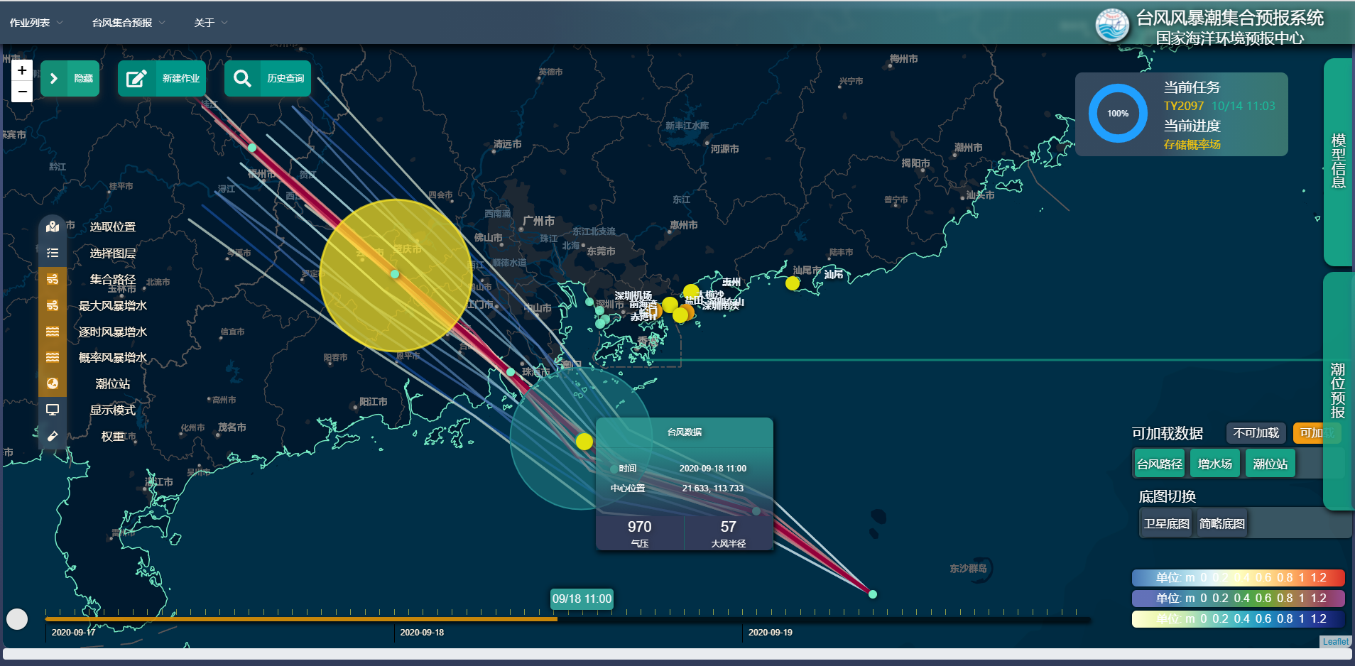
Task: Click the 存储概率场 progress status text
Action: pyautogui.click(x=1192, y=144)
